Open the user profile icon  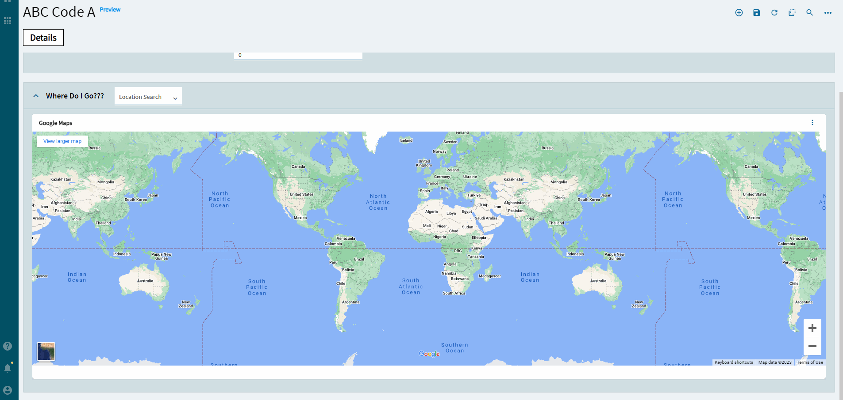click(8, 390)
